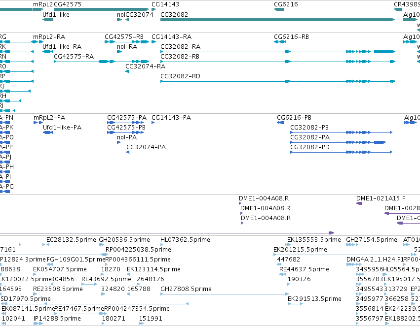Click the EK135553.5prime EST label
Screen dimensions: 420x326
[x=314, y=240]
